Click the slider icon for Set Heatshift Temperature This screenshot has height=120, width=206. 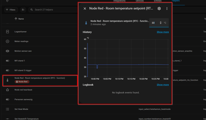[7, 119]
